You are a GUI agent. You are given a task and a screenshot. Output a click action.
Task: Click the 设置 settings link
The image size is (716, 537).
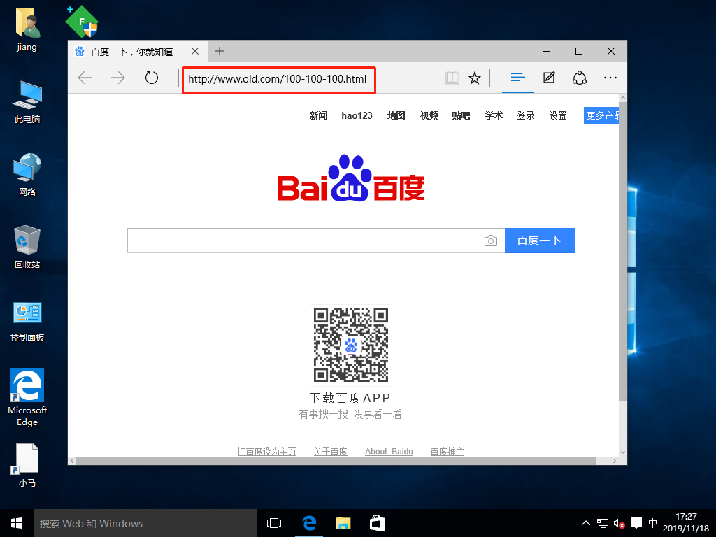tap(557, 116)
